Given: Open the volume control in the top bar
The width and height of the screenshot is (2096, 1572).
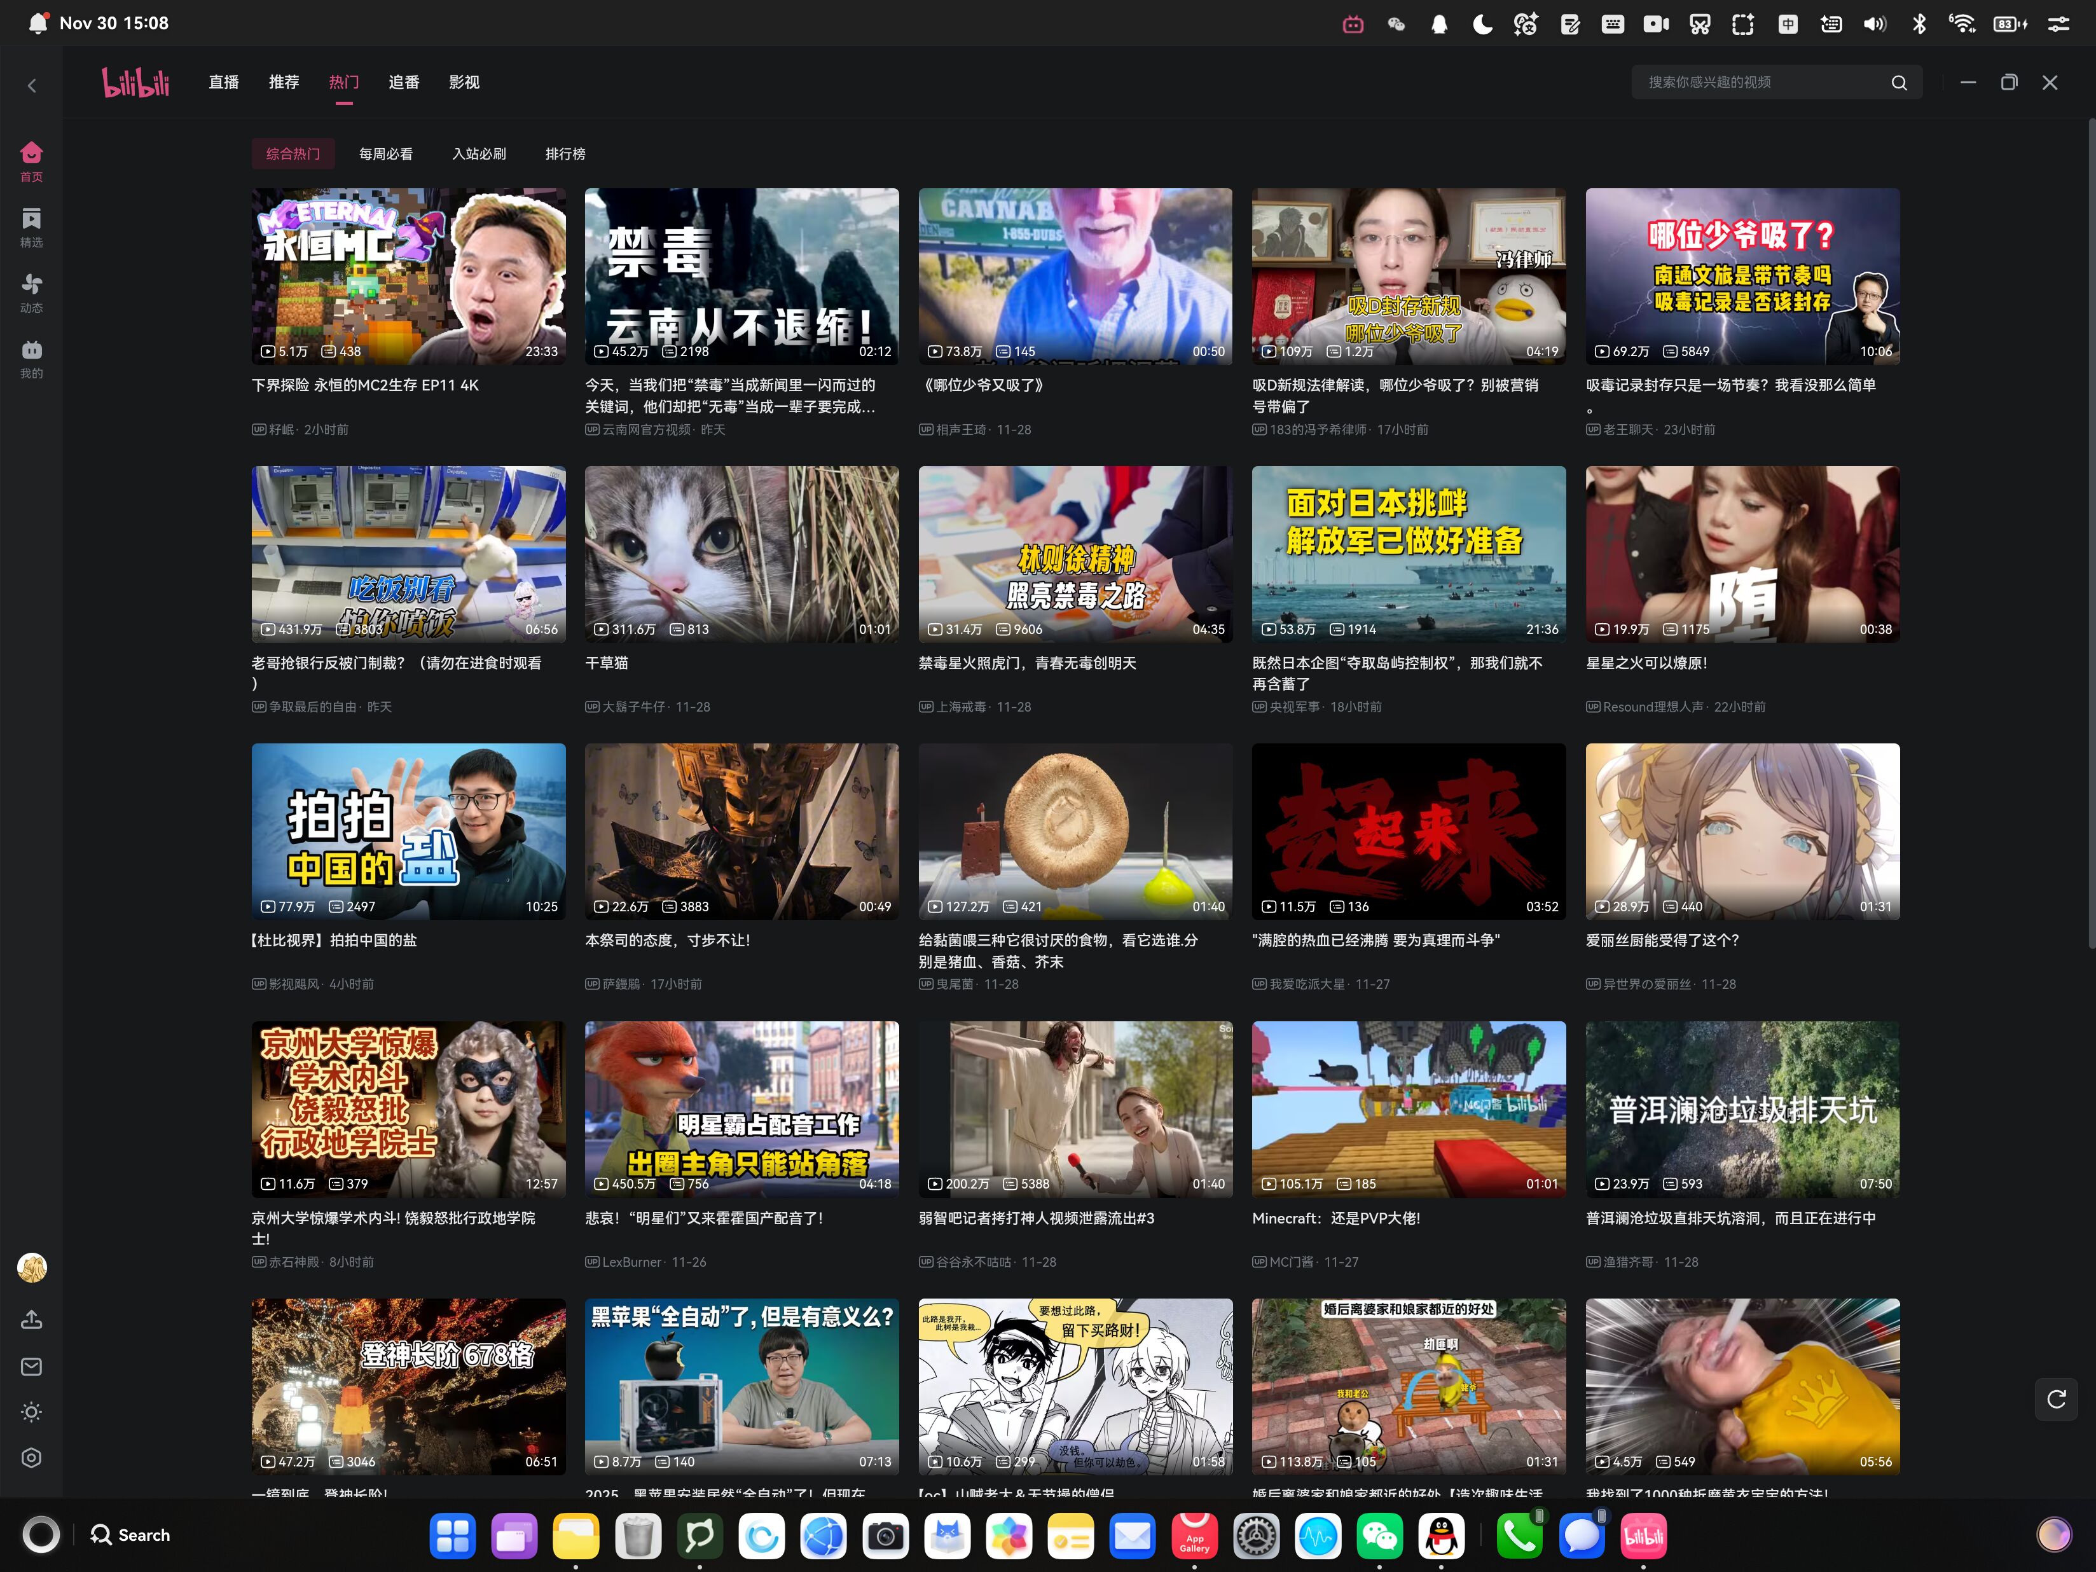Looking at the screenshot, I should pyautogui.click(x=1874, y=24).
